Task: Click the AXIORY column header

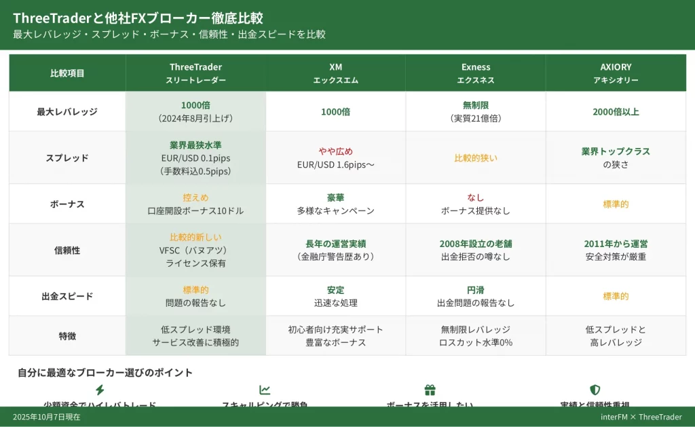Action: click(x=616, y=73)
